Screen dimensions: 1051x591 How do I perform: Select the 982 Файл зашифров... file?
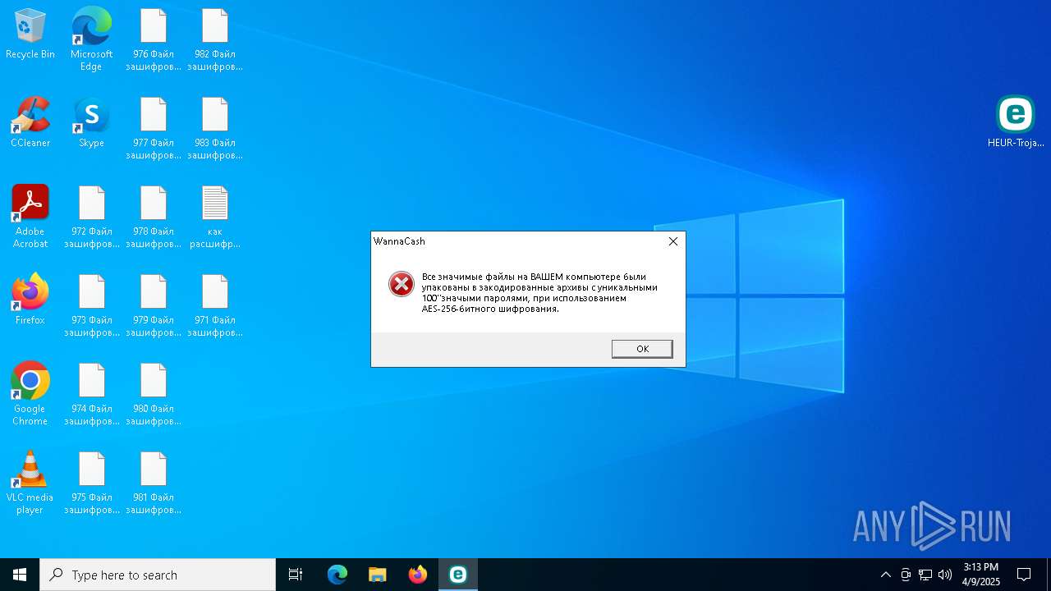click(x=215, y=39)
